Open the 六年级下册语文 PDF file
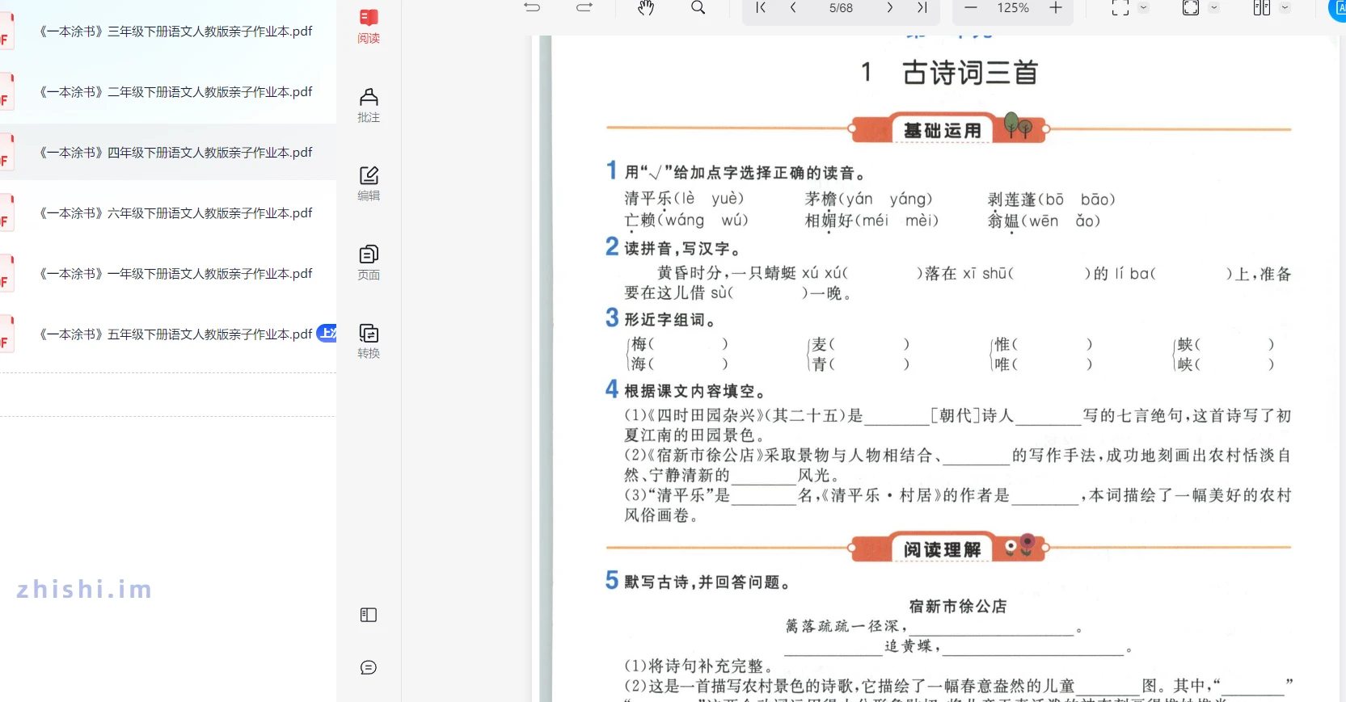Screen dimensions: 1346x702 (176, 213)
